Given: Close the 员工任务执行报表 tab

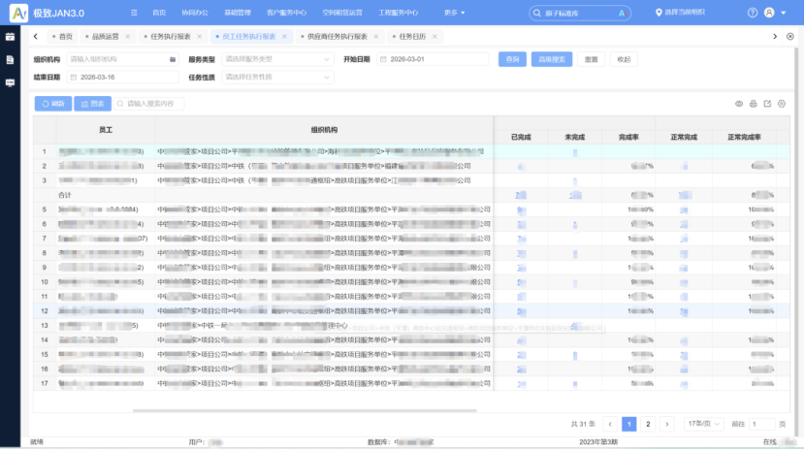Looking at the screenshot, I should point(284,37).
